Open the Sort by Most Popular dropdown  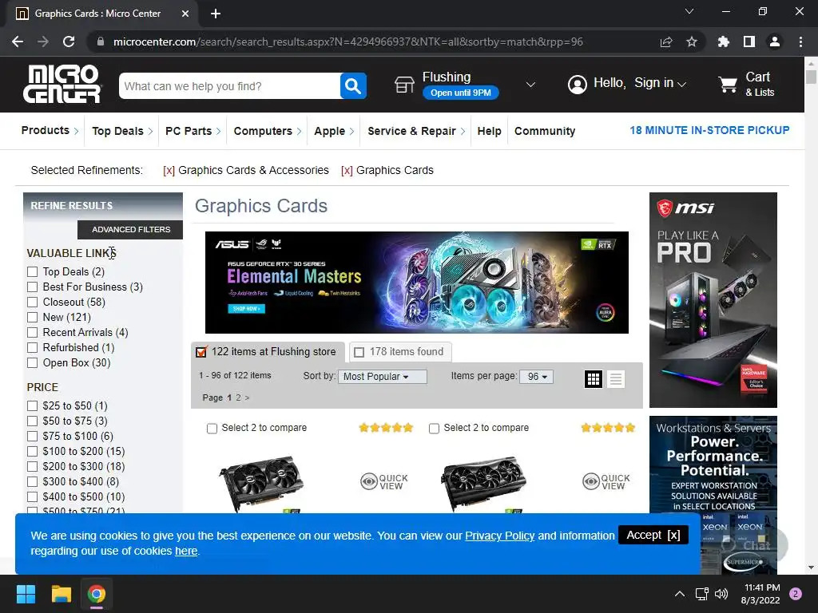382,377
